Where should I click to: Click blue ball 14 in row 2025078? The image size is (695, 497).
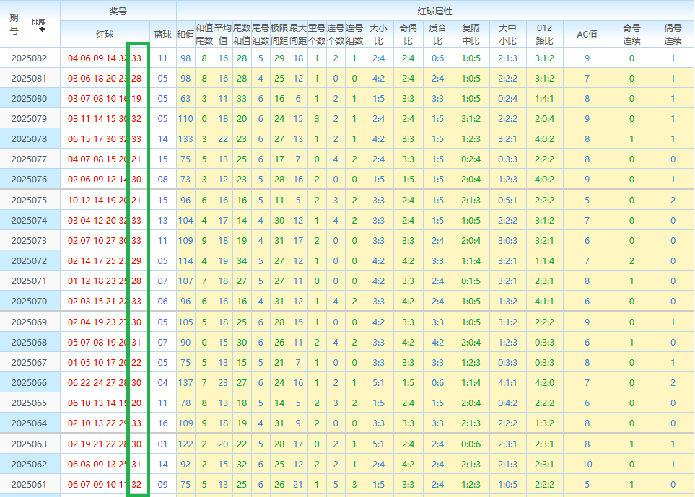162,138
